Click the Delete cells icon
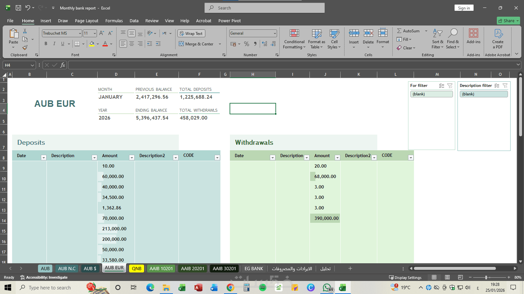The width and height of the screenshot is (524, 294). (x=368, y=33)
